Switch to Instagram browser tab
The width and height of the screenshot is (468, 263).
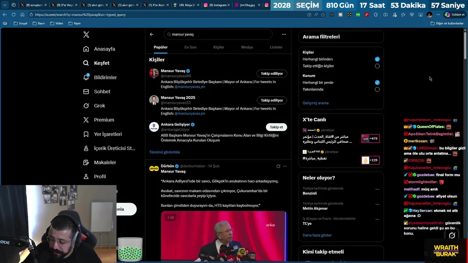point(216,5)
